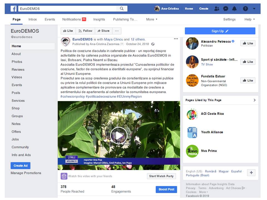Image resolution: width=267 pixels, height=200 pixels.
Task: Select the Page tab
Action: tap(16, 19)
